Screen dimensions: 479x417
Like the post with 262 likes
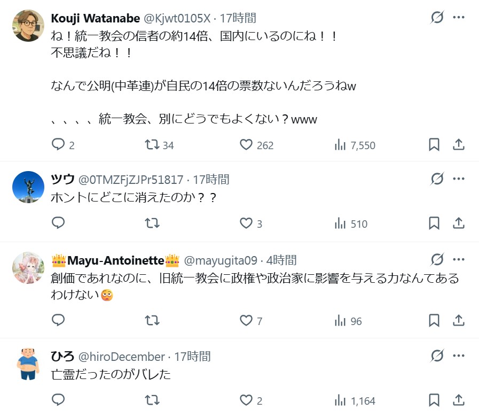coord(246,144)
